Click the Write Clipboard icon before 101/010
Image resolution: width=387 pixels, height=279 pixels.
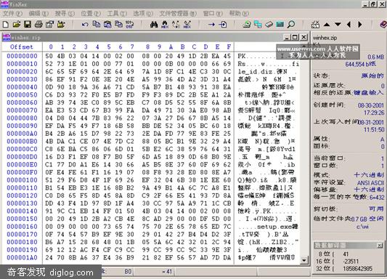coord(119,25)
